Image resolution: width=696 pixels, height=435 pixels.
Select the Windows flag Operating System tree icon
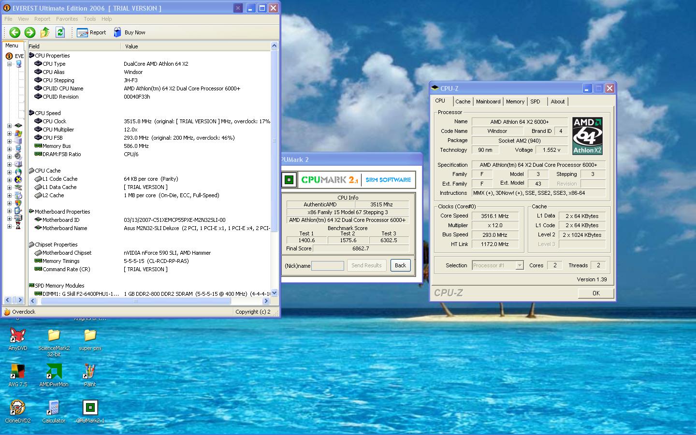[x=18, y=133]
